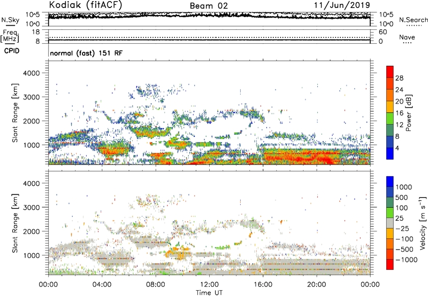Screen dimensions: 428x296
Task: Click the first "00:00" label starting the time axis
Action: [x=48, y=285]
